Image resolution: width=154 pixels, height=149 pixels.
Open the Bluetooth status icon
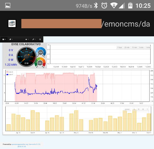click(x=96, y=6)
